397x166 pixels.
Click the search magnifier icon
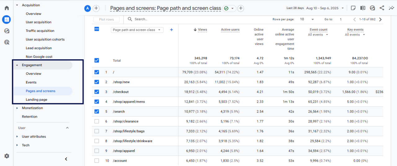point(130,19)
